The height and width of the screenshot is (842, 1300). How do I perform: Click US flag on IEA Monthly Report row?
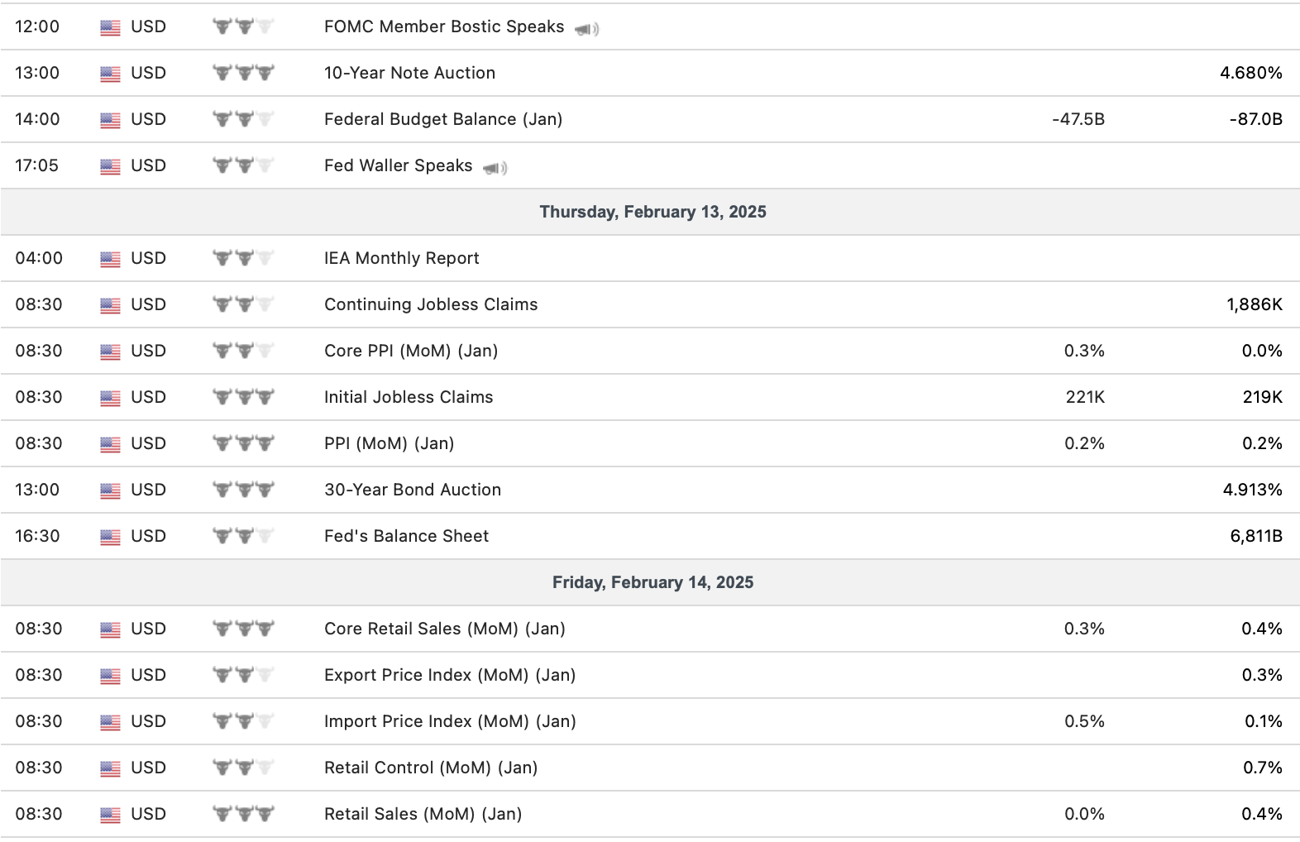click(110, 259)
